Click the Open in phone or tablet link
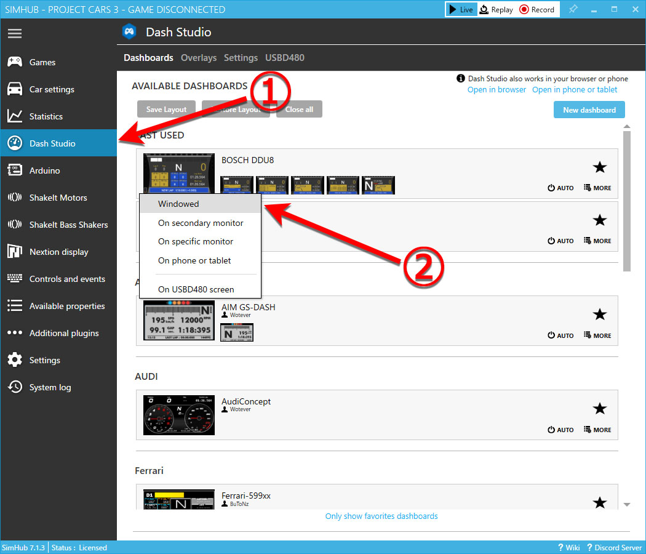Viewport: 646px width, 554px height. tap(575, 90)
